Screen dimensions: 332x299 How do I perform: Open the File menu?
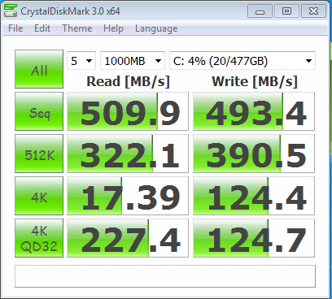[x=15, y=28]
